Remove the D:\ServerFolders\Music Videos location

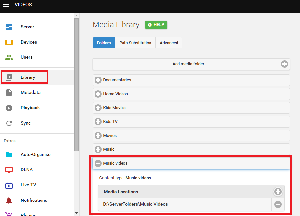tap(278, 204)
